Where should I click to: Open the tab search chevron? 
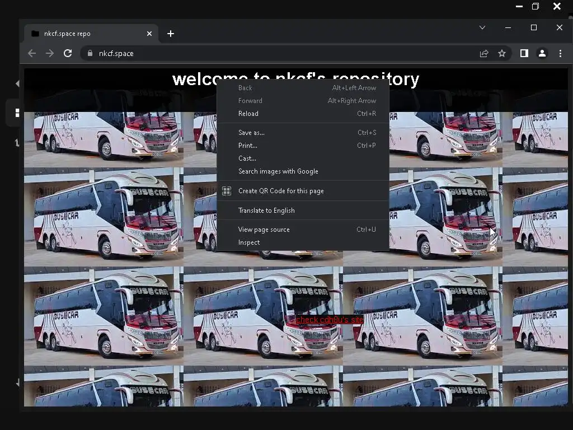click(482, 27)
